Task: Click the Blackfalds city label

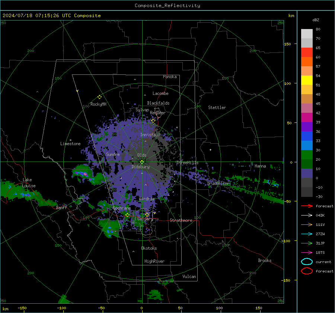Action: click(158, 103)
